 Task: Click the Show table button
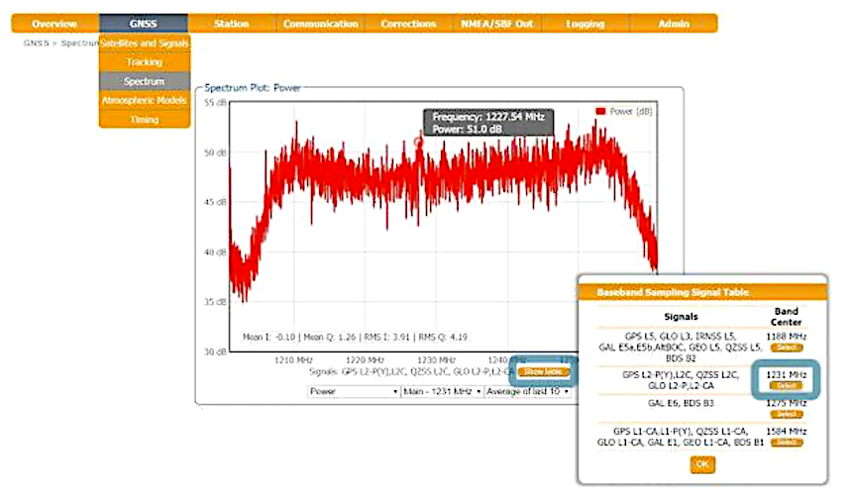click(x=543, y=372)
